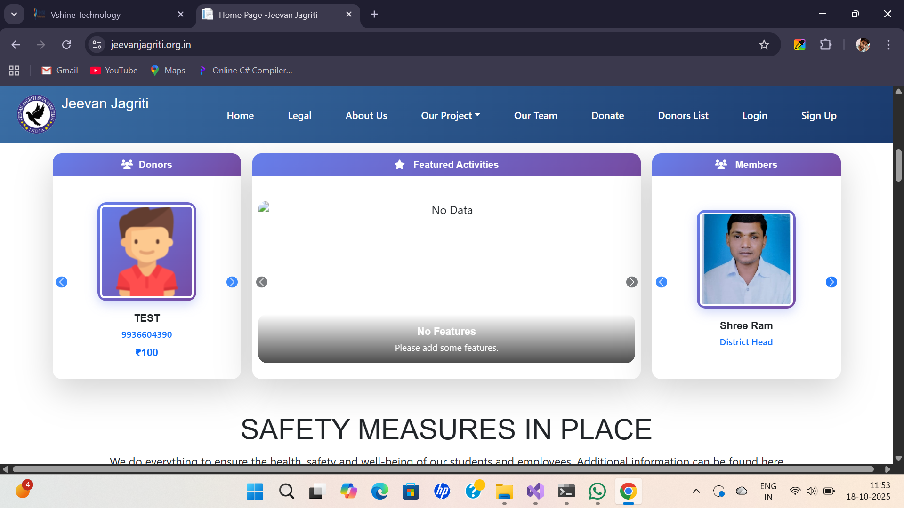Click next arrow in Featured Activities carousel
This screenshot has height=508, width=904.
pyautogui.click(x=631, y=282)
